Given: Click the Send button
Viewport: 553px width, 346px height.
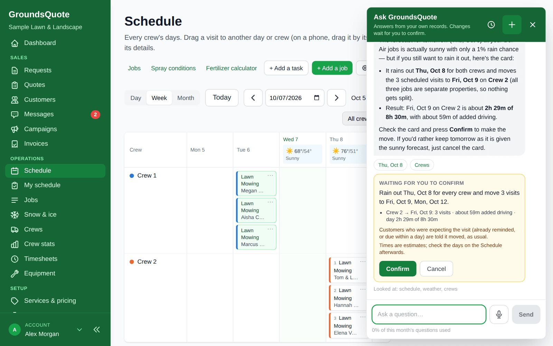Looking at the screenshot, I should pos(526,315).
